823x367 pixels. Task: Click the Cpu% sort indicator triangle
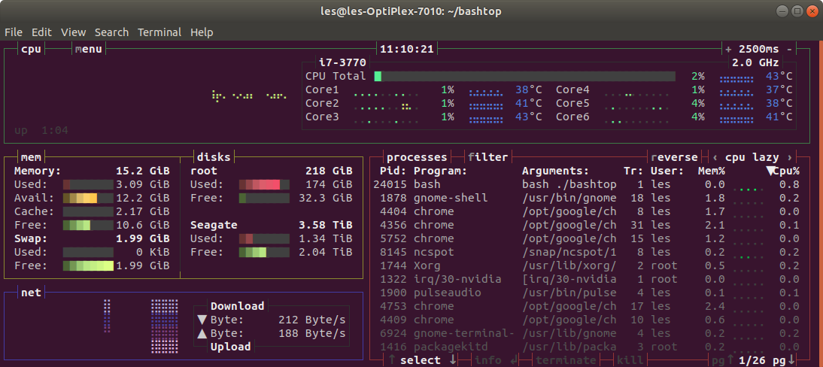(770, 171)
